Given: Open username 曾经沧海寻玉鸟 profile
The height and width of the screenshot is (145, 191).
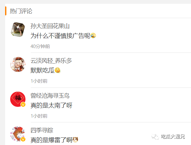Looking at the screenshot, I should coord(50,95).
